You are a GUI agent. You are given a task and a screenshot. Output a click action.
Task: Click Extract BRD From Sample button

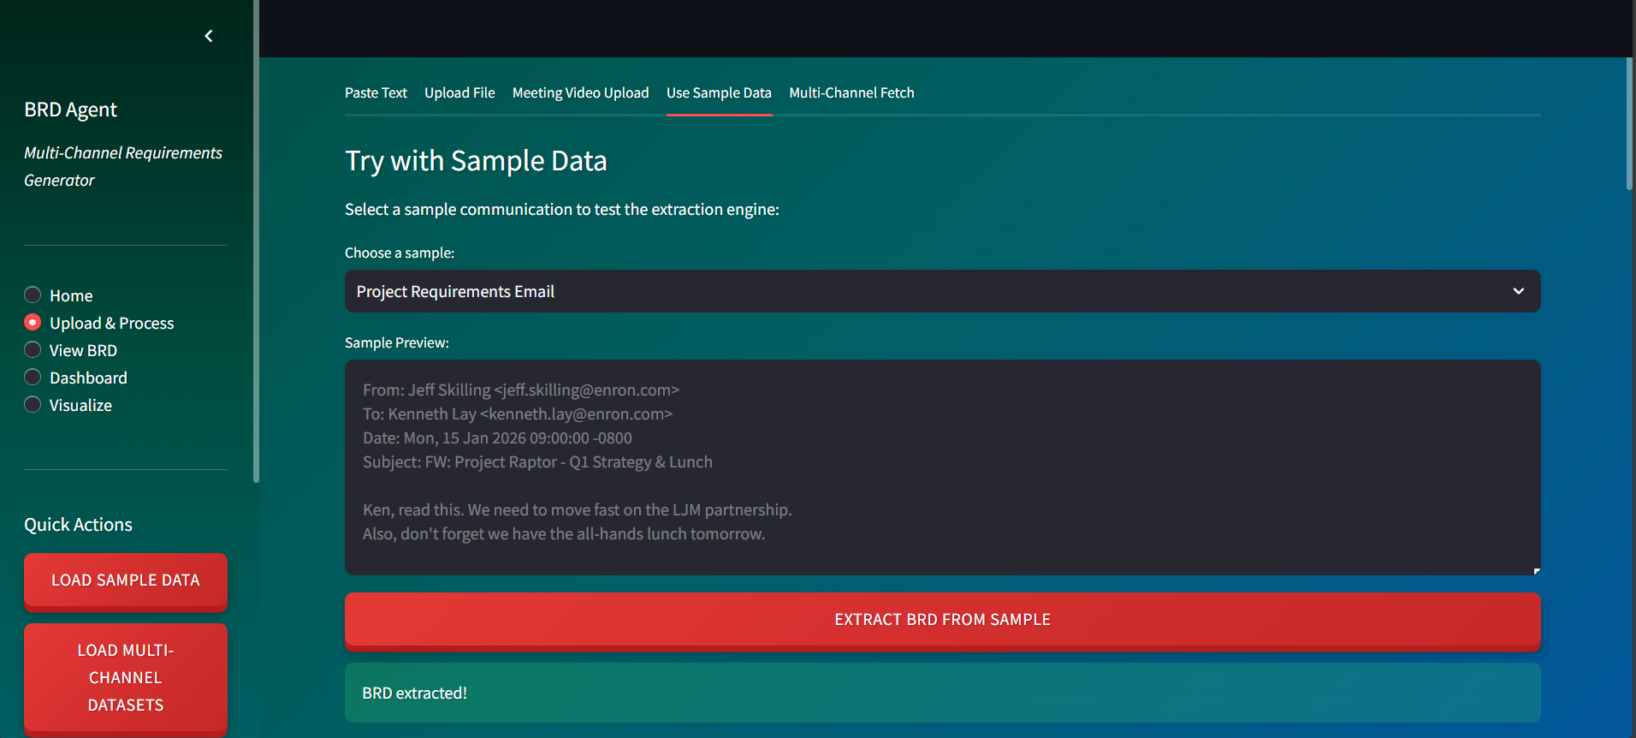[x=942, y=619]
